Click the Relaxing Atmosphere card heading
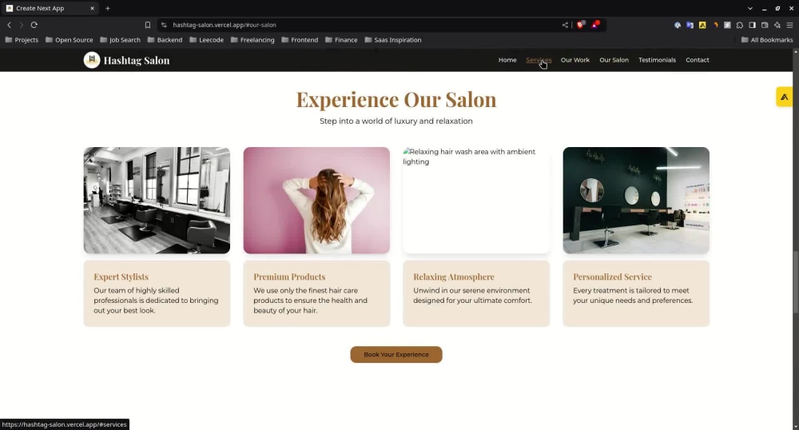 pyautogui.click(x=454, y=277)
